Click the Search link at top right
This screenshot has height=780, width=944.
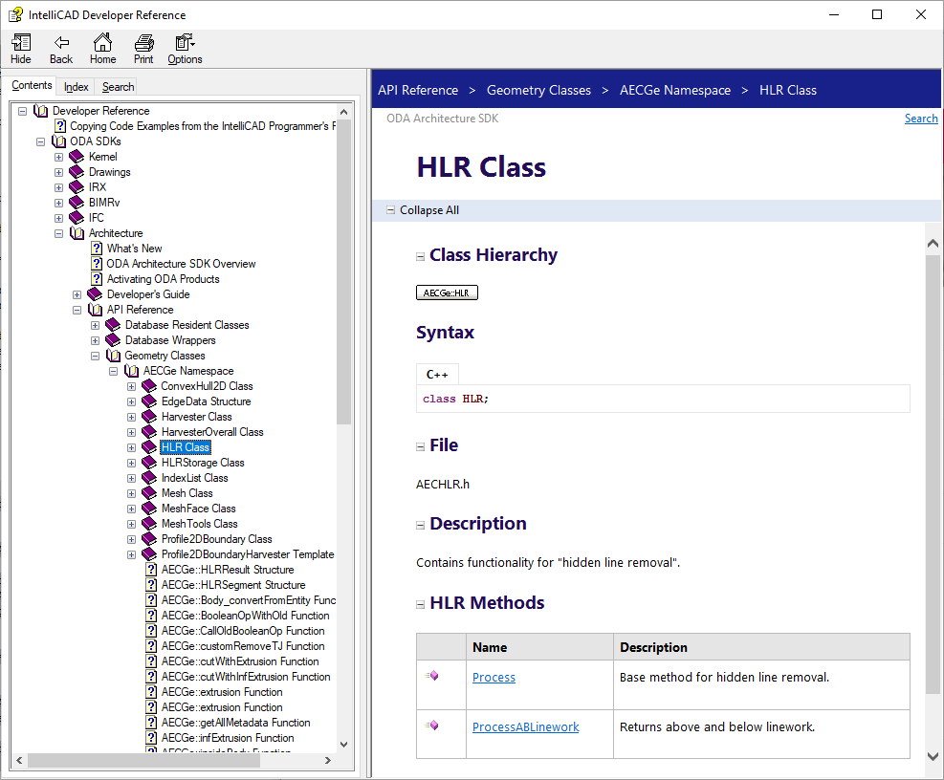click(921, 119)
